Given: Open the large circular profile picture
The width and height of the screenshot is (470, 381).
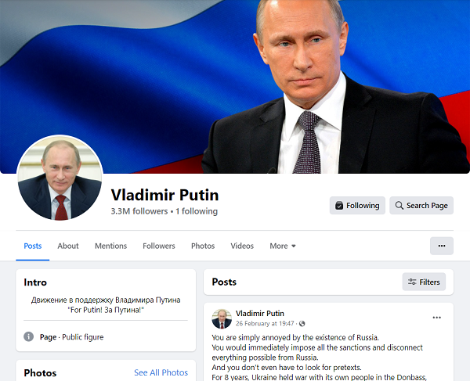Looking at the screenshot, I should pyautogui.click(x=60, y=178).
